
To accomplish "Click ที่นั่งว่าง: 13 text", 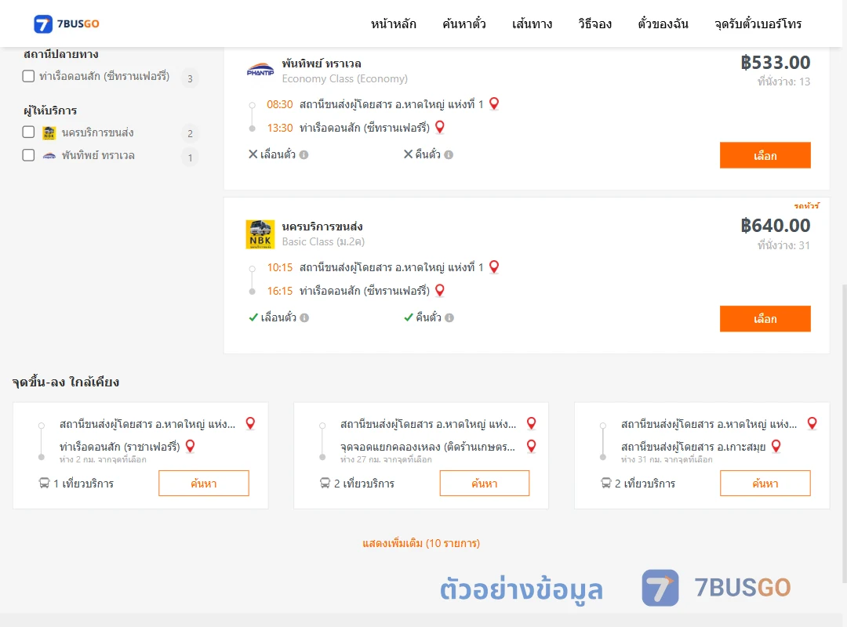I will pos(783,82).
